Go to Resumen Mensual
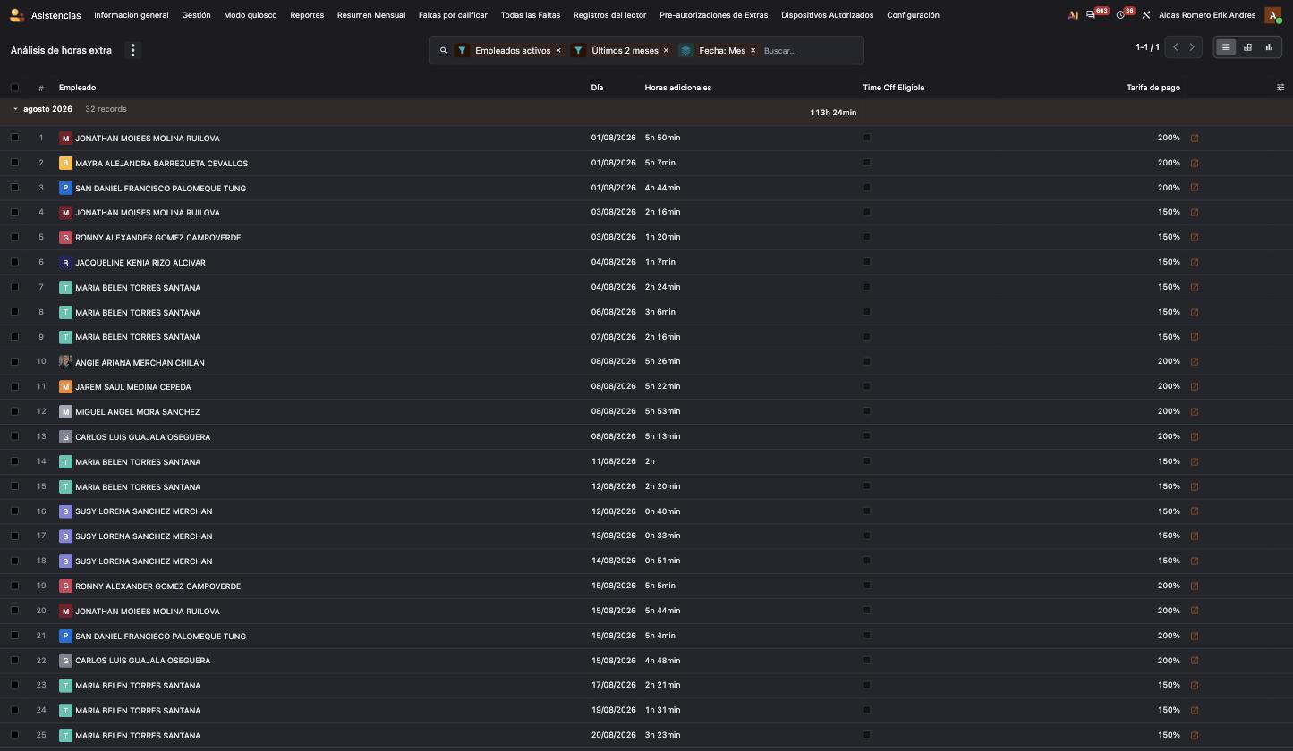The height and width of the screenshot is (751, 1293). [370, 15]
